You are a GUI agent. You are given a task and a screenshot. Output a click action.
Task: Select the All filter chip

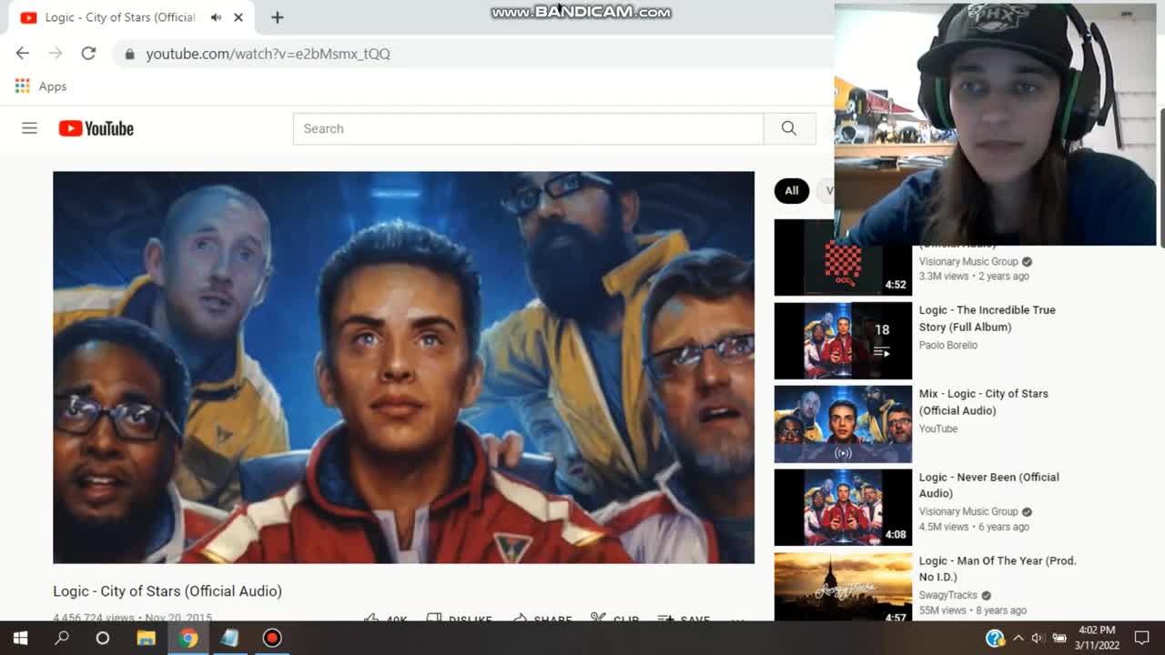point(791,190)
